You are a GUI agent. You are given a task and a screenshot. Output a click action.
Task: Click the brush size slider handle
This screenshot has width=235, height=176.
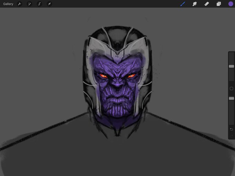(x=232, y=66)
